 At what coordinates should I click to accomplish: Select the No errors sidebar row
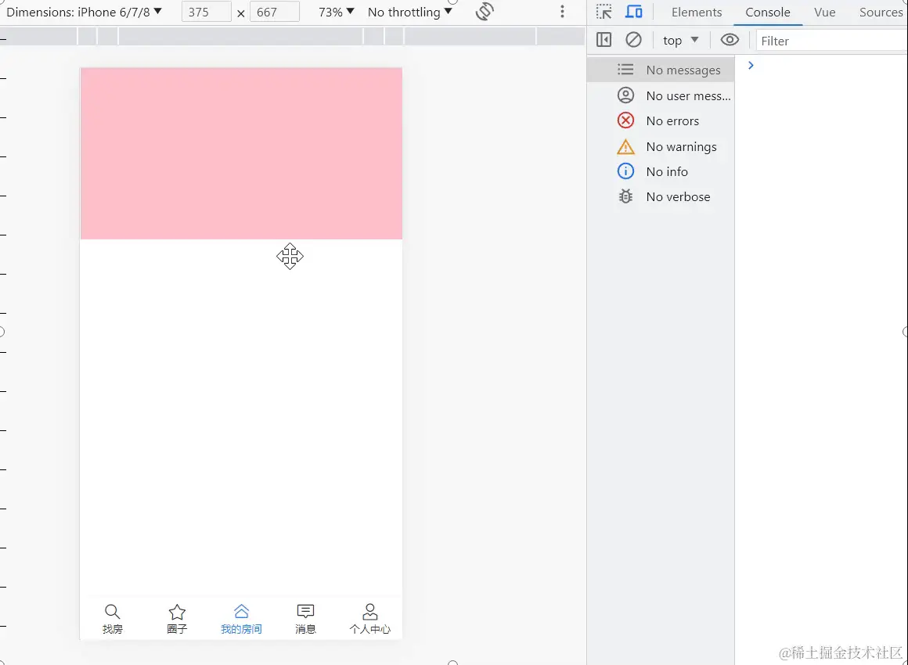(x=661, y=121)
